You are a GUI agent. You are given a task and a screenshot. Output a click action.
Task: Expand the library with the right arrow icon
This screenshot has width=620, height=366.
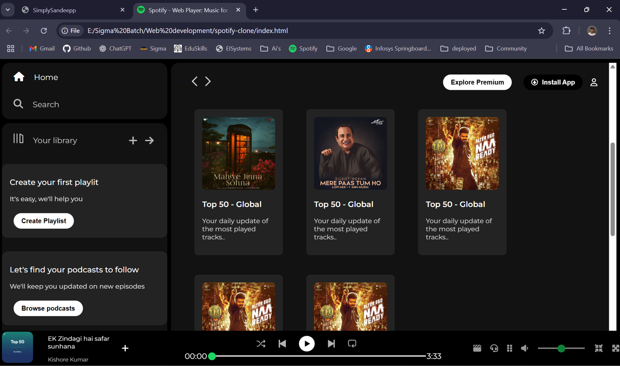[x=149, y=140]
